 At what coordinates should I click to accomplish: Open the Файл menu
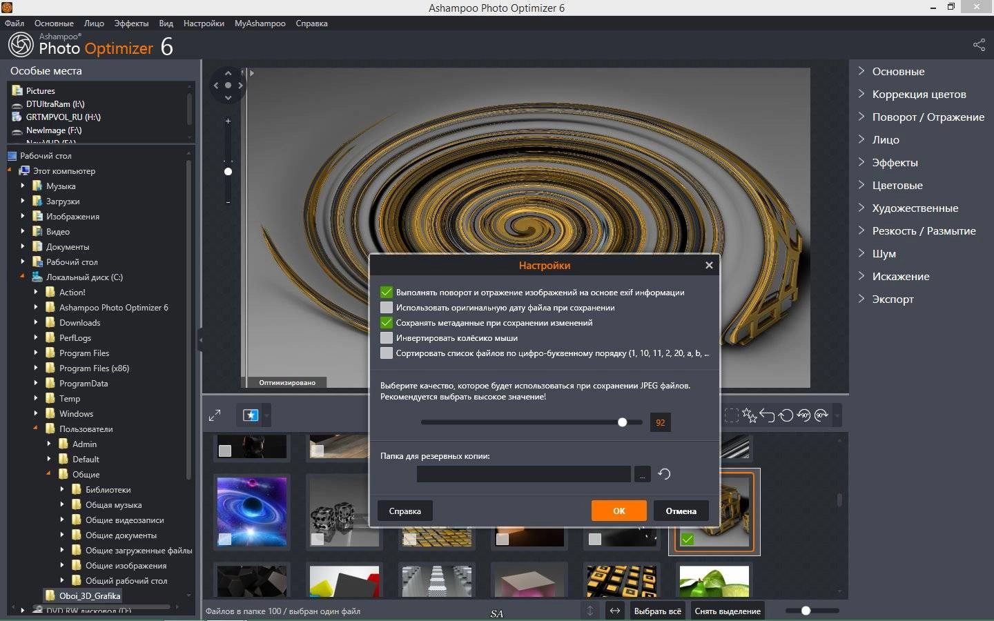point(14,23)
